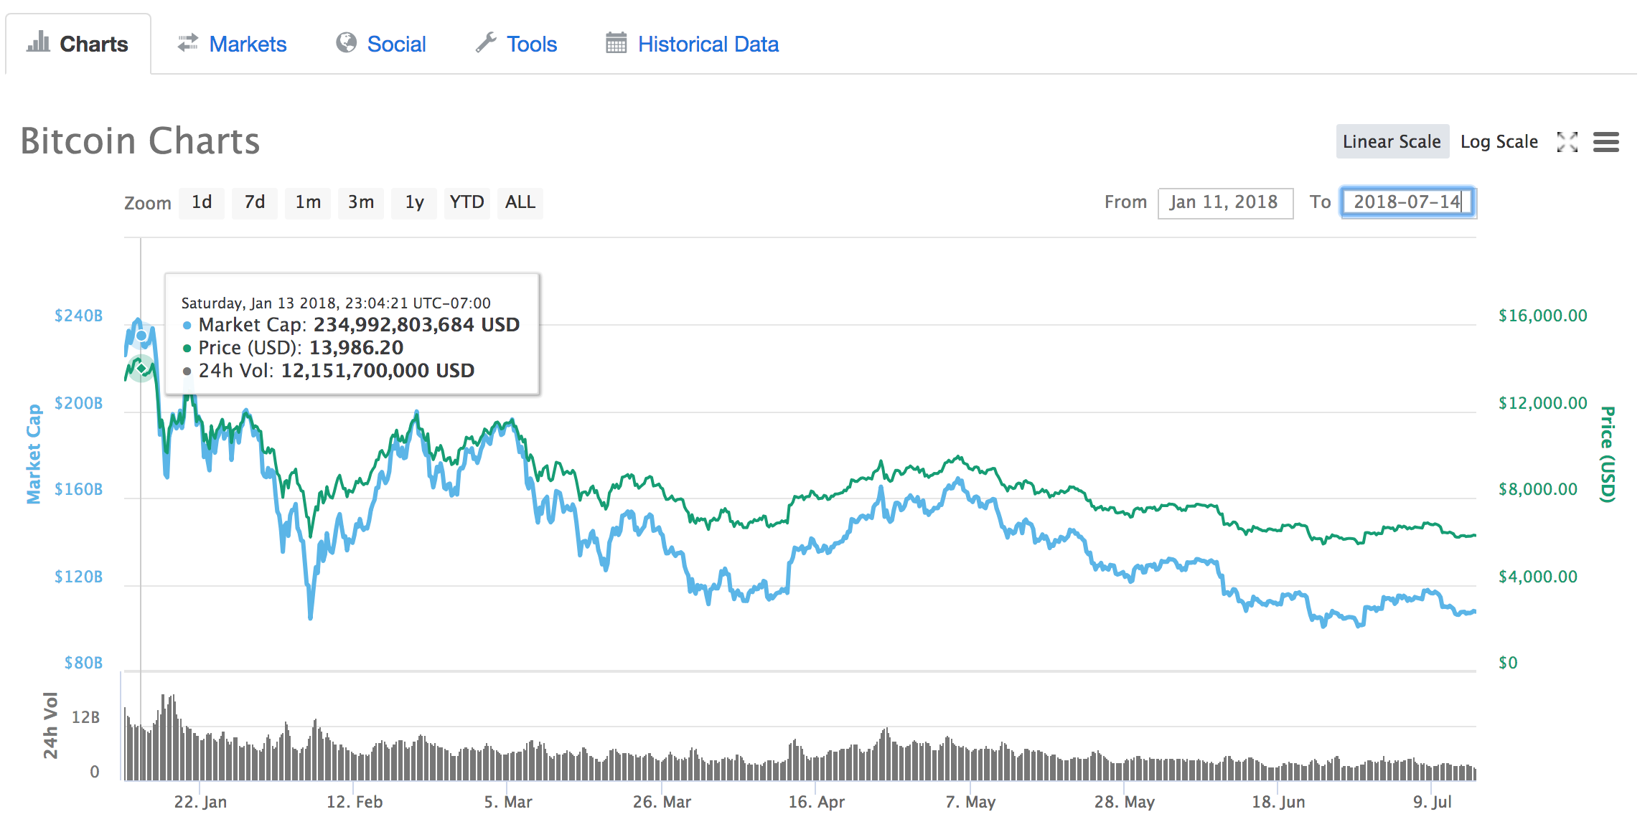
Task: Click the 9. Jul date label
Action: coord(1432,802)
